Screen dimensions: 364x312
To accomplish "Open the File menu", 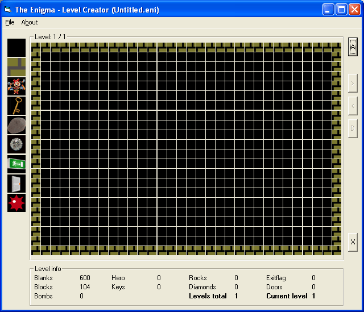I will [10, 22].
